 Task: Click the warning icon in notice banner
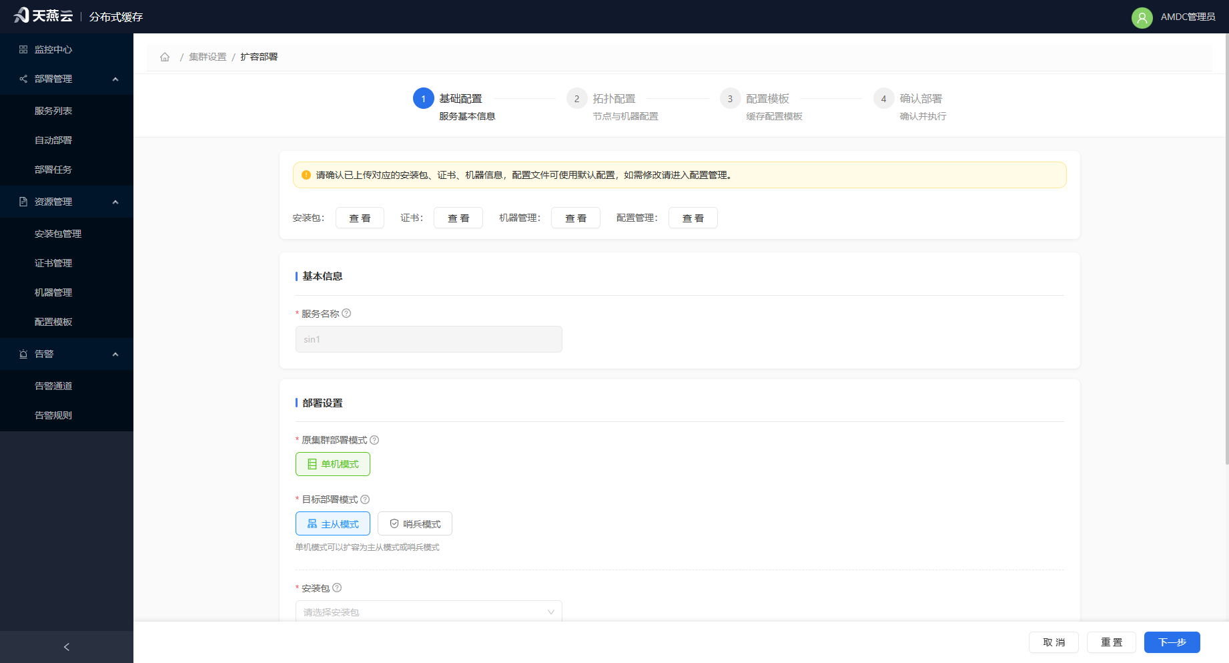click(x=306, y=175)
